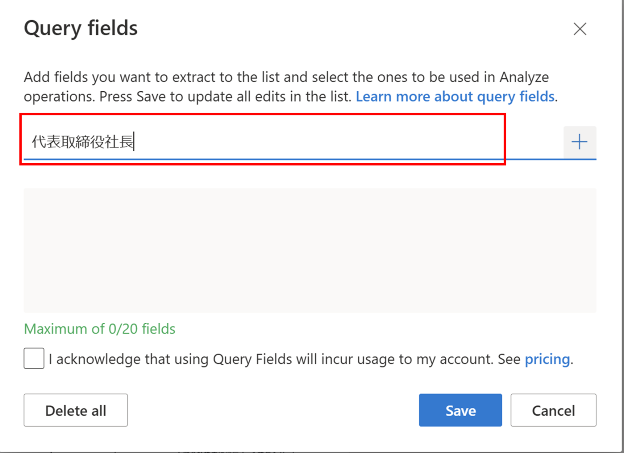The height and width of the screenshot is (453, 624).
Task: Click the empty fields list area
Action: [x=310, y=250]
